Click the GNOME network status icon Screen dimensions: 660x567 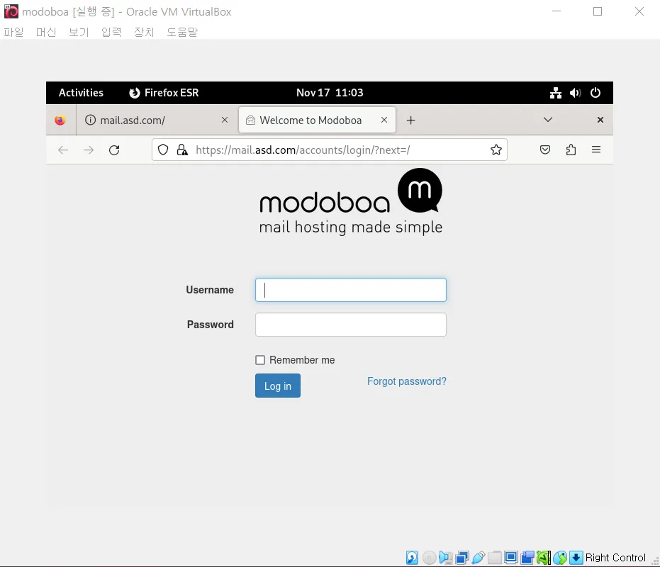556,93
